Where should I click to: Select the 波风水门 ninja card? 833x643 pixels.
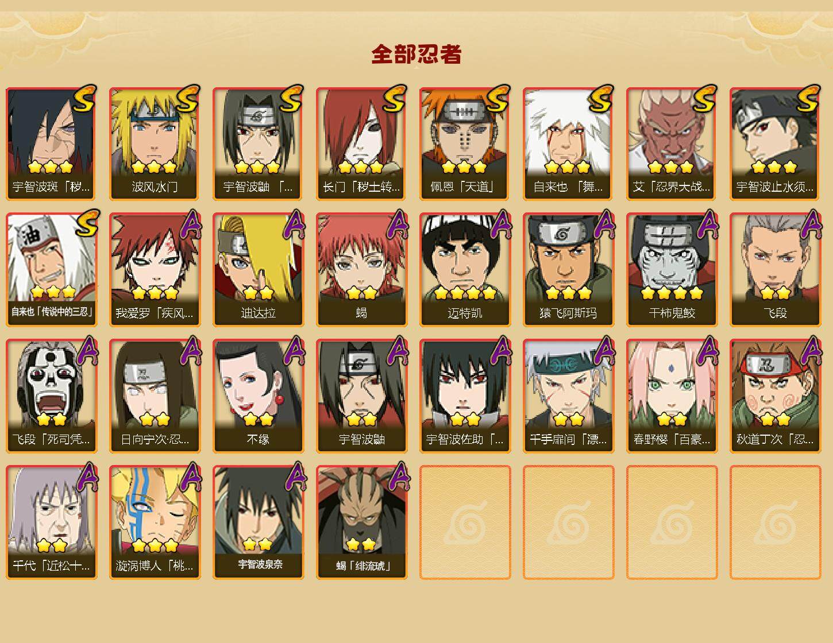click(x=155, y=144)
